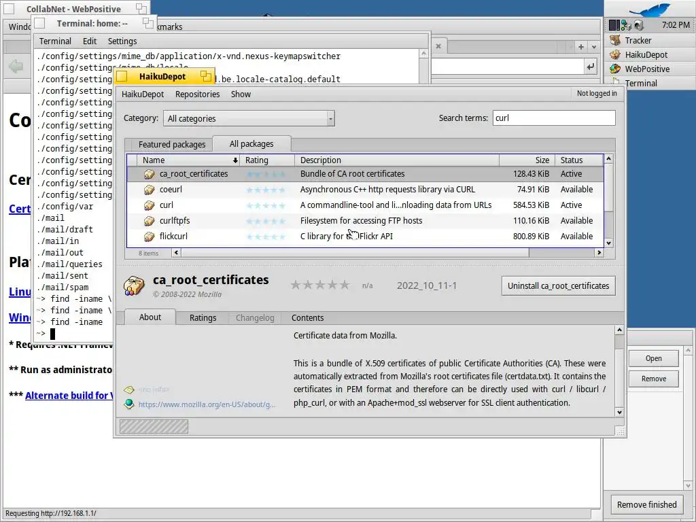Open Settings menu in Terminal window

click(x=122, y=41)
